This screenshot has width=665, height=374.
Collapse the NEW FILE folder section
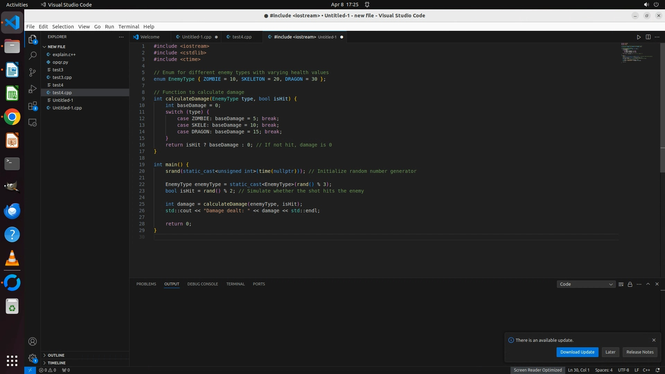[x=56, y=47]
